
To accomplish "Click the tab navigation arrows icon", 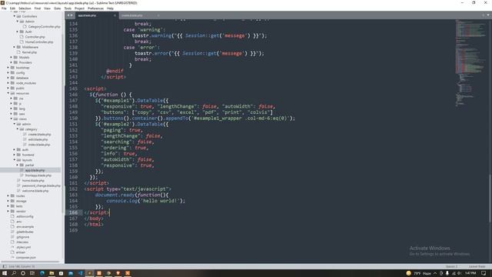I will 70,15.
